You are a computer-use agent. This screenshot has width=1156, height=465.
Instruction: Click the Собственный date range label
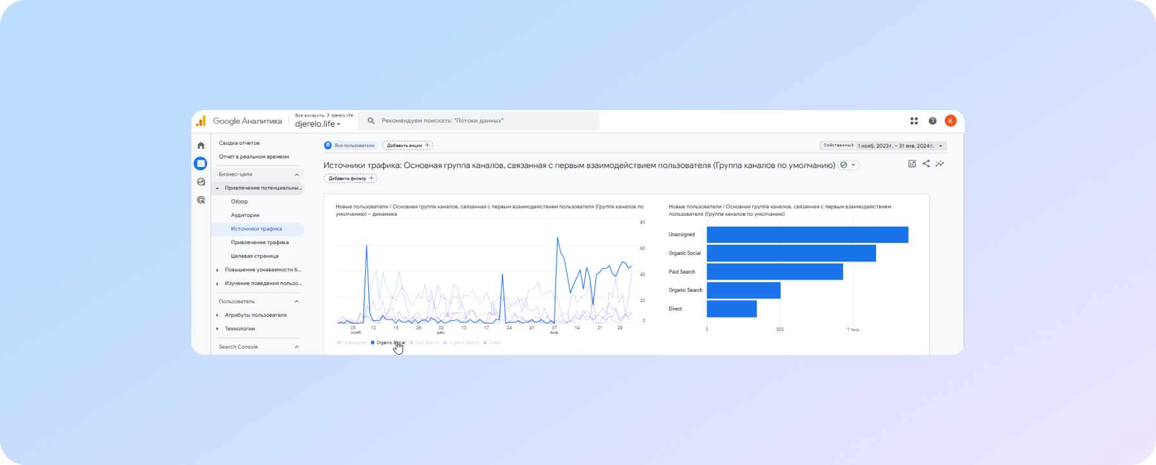coord(839,146)
